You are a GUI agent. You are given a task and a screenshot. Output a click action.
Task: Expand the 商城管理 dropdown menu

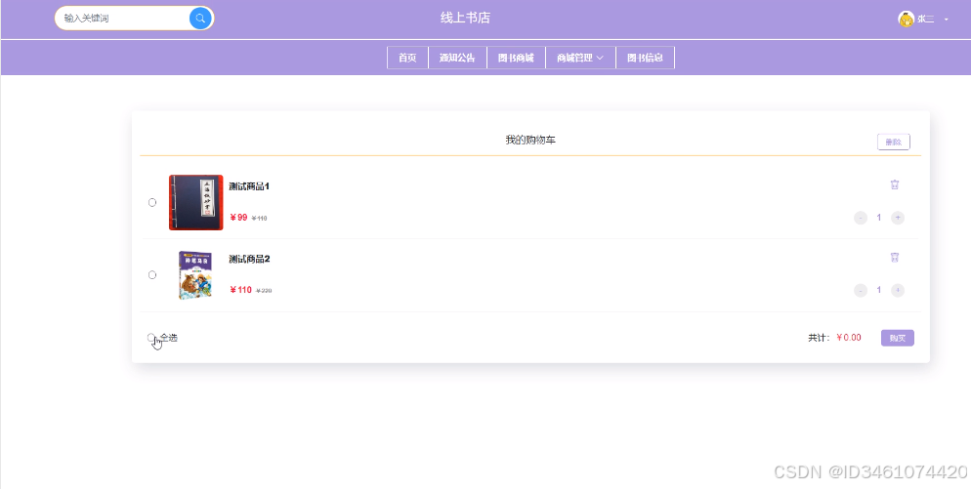click(x=580, y=59)
